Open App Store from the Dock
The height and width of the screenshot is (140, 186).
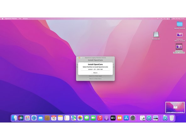point(126,118)
